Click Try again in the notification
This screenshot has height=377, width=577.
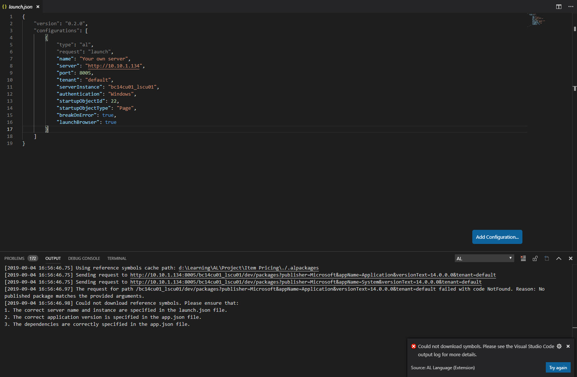coord(558,367)
